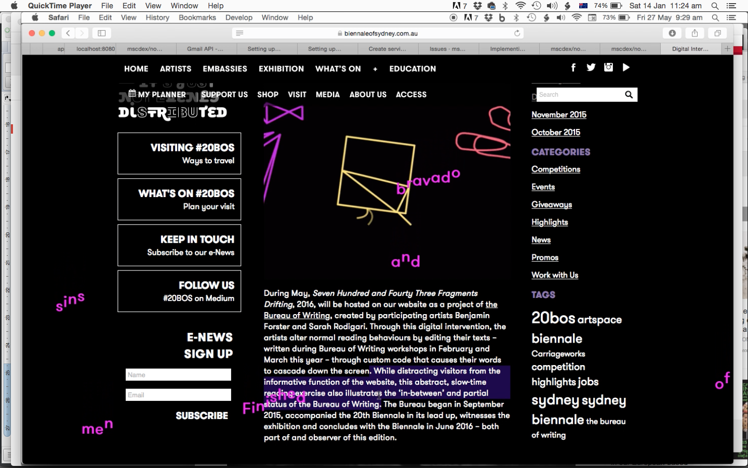This screenshot has height=468, width=748.
Task: Click the biennaleofsydney.com.au address bar
Action: click(x=378, y=33)
